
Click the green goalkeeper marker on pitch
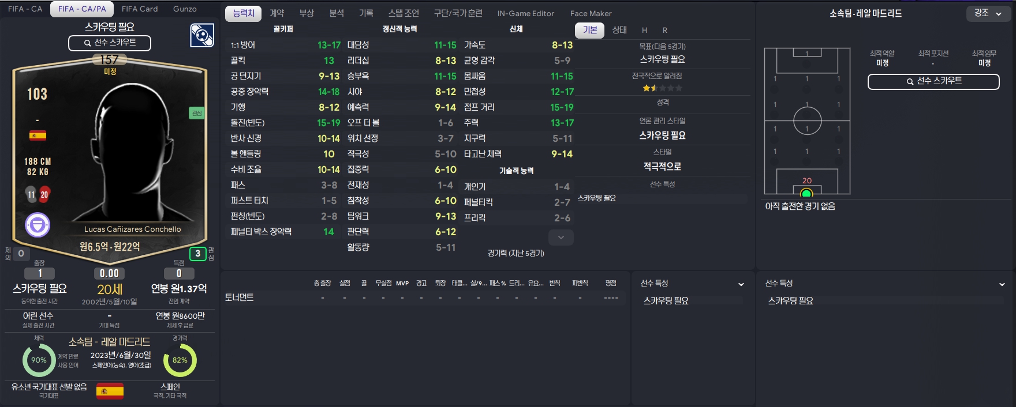pyautogui.click(x=806, y=193)
